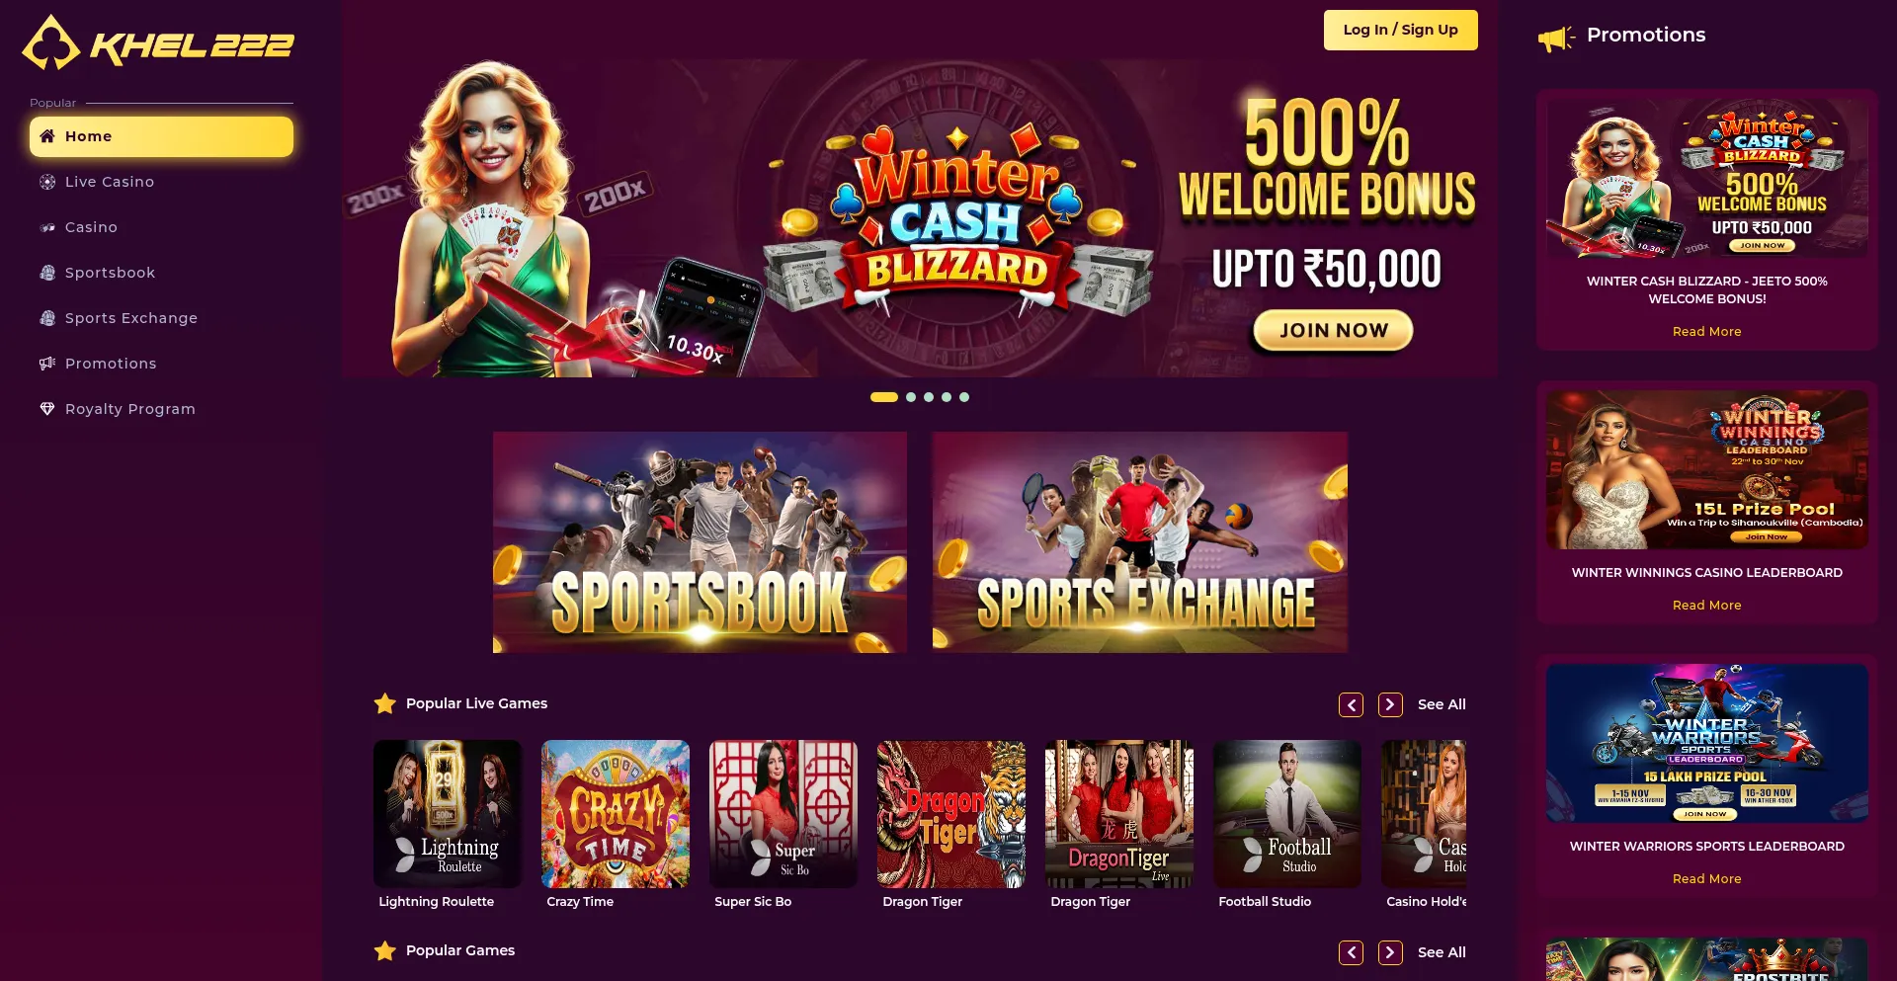The height and width of the screenshot is (981, 1897).
Task: Open Read More under Winter Winnings Casino Leaderboard
Action: (x=1706, y=605)
